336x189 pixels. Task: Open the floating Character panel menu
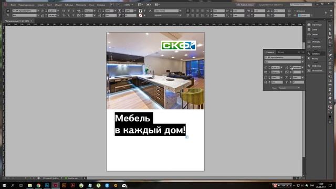[303, 52]
